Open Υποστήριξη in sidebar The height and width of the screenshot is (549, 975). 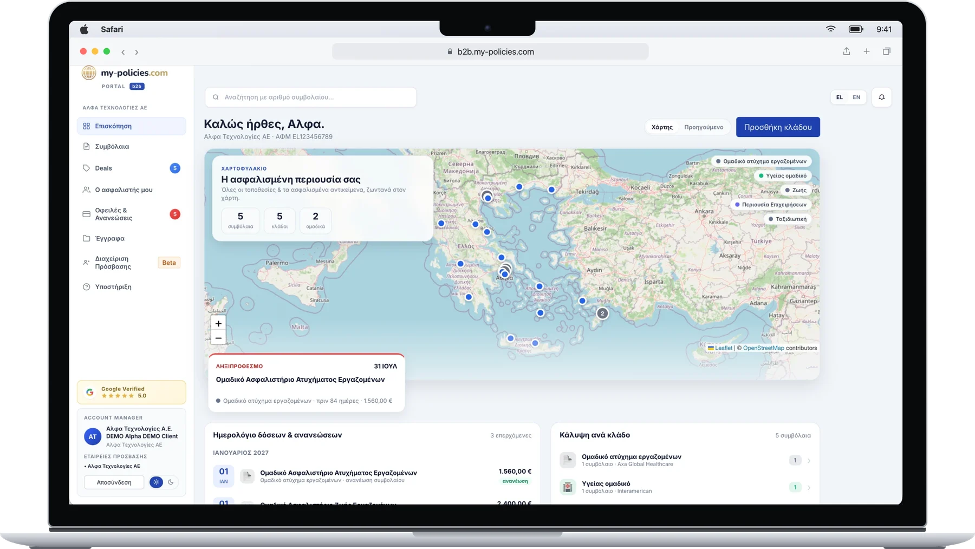coord(131,287)
